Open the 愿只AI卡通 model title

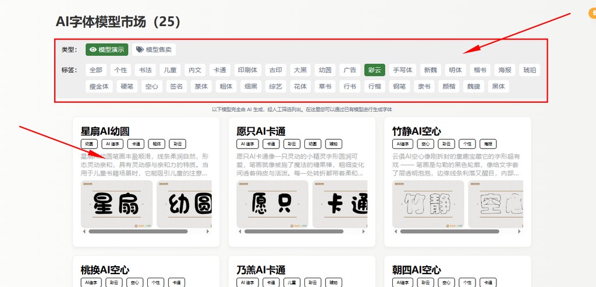(x=261, y=131)
